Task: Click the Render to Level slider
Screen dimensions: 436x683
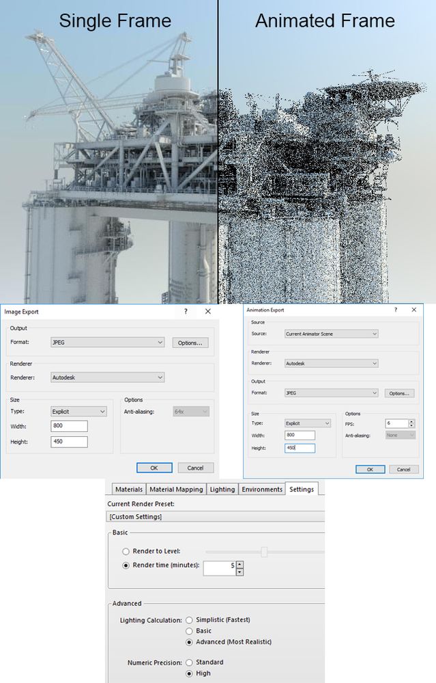Action: [265, 552]
